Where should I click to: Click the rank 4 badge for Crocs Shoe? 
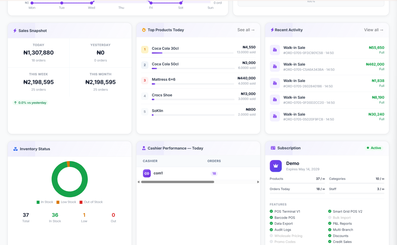point(145,96)
